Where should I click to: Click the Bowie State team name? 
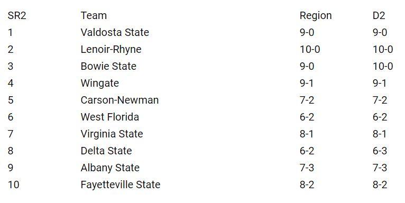click(108, 67)
